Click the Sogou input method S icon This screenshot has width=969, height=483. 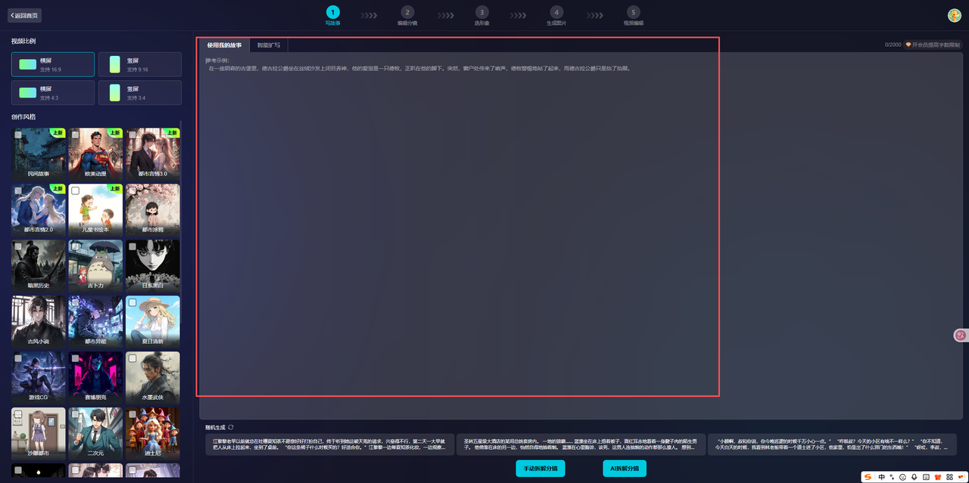pyautogui.click(x=868, y=477)
